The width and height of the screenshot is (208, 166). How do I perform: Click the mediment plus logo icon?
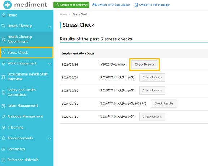coord(8,5)
